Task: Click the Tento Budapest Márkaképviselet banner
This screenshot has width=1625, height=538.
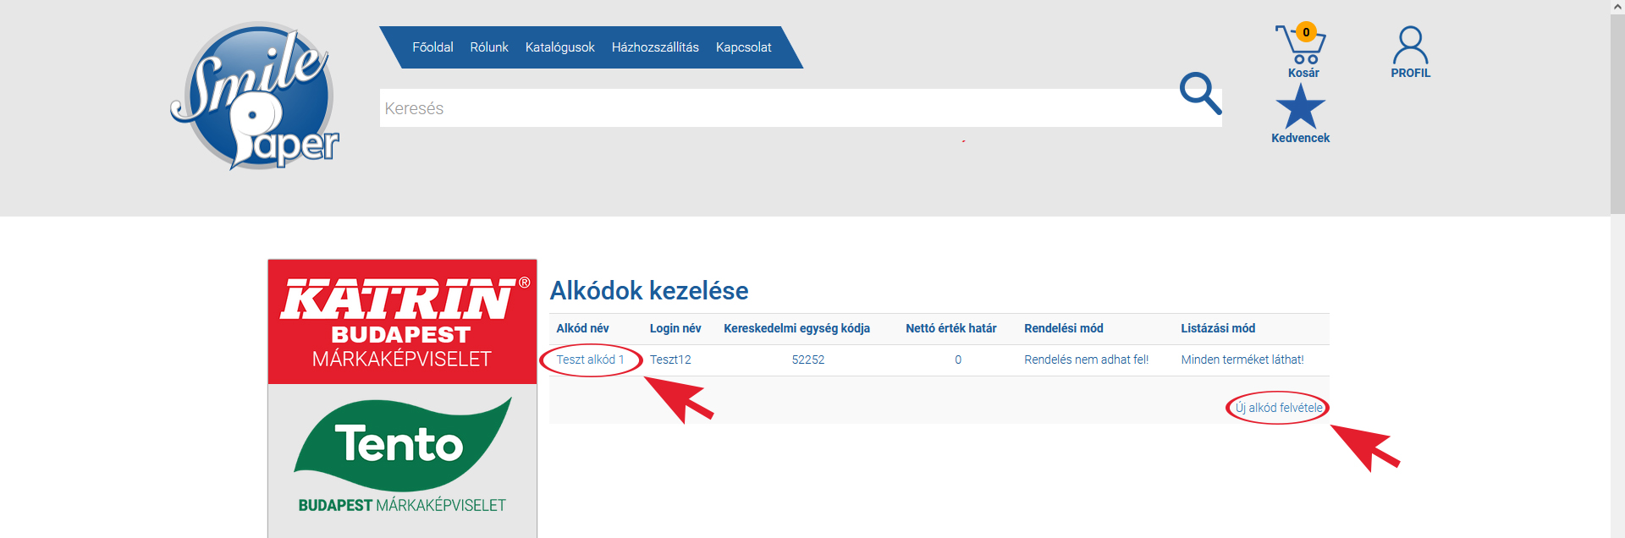Action: 402,461
